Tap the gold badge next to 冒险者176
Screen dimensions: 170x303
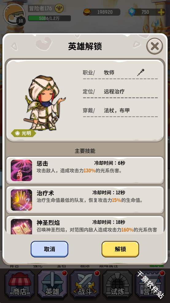(x=59, y=9)
